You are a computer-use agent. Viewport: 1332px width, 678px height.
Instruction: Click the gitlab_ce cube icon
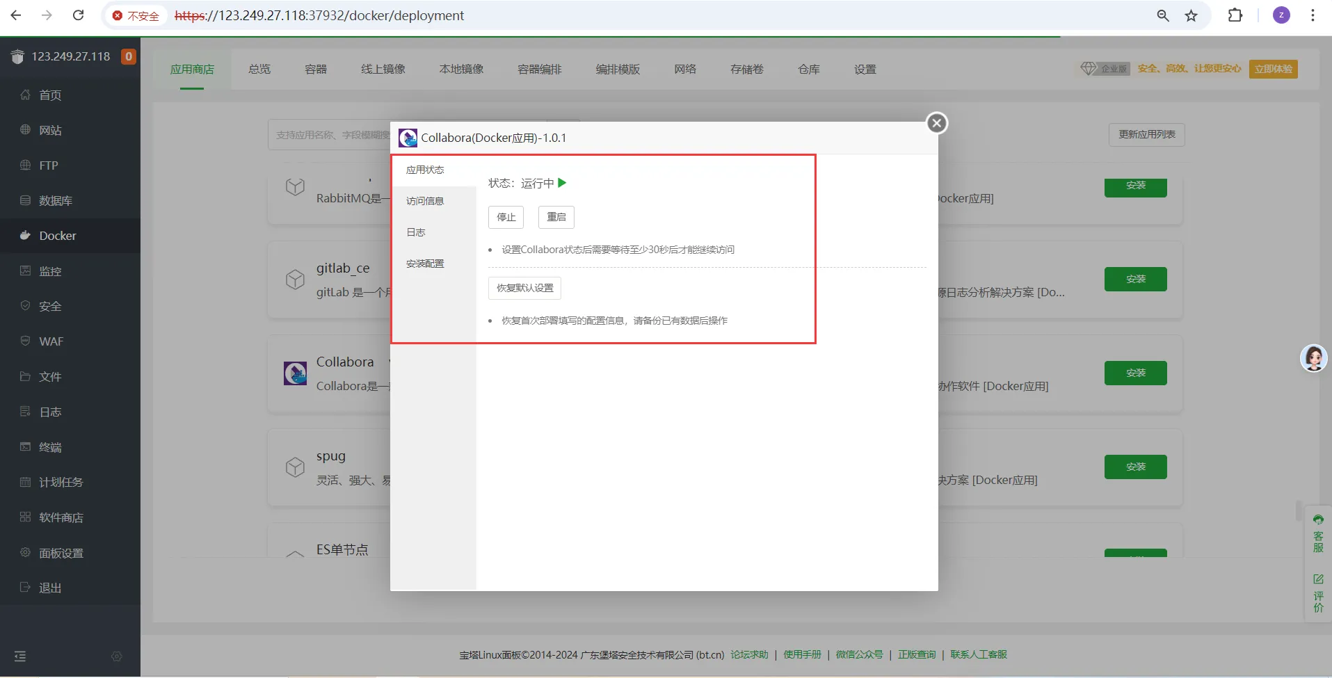coord(295,280)
